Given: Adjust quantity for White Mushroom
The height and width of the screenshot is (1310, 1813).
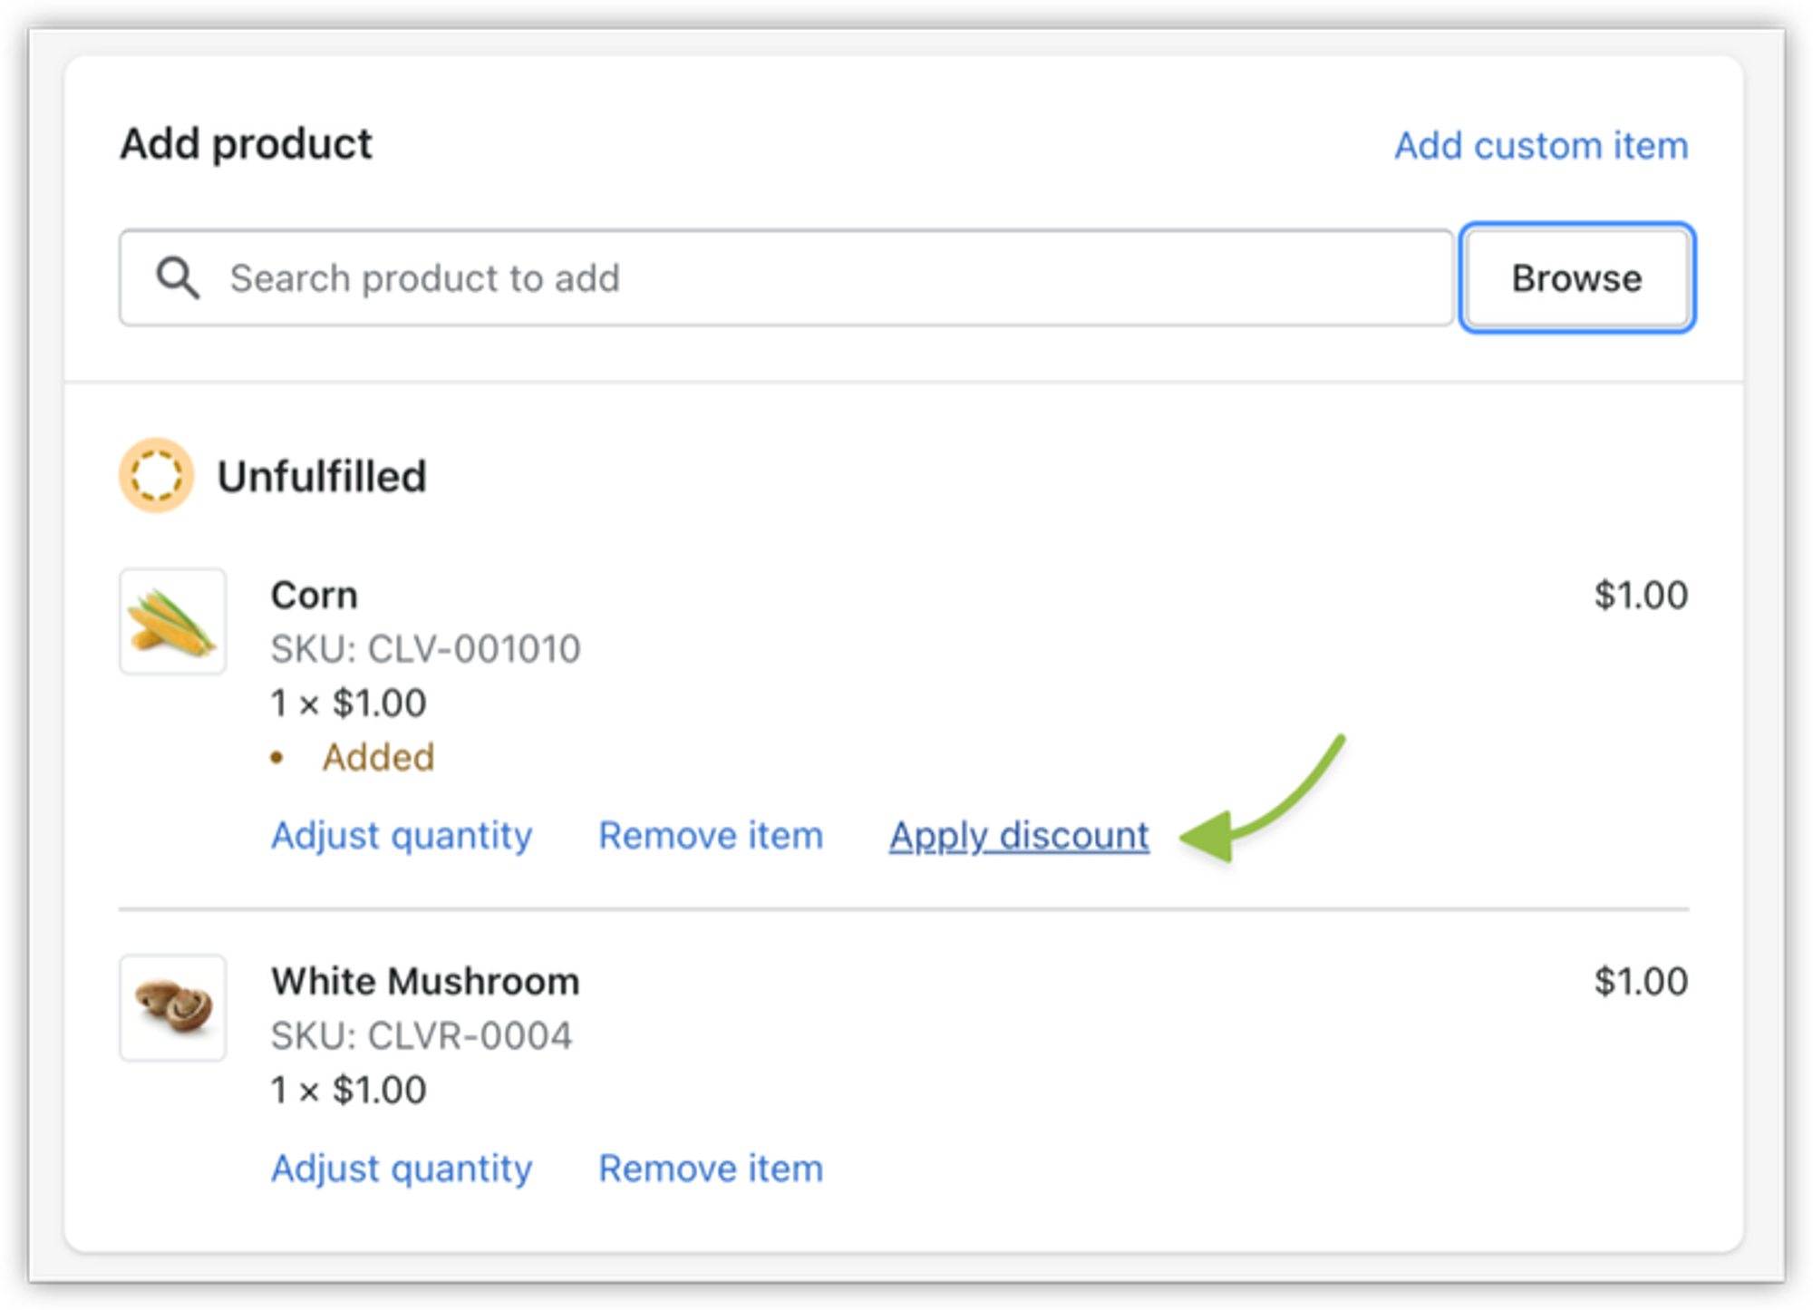Looking at the screenshot, I should [402, 1168].
